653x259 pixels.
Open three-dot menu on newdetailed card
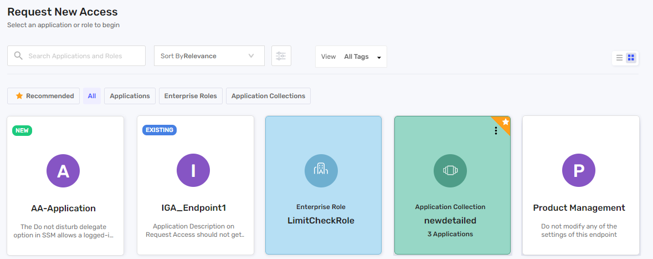[x=496, y=131]
